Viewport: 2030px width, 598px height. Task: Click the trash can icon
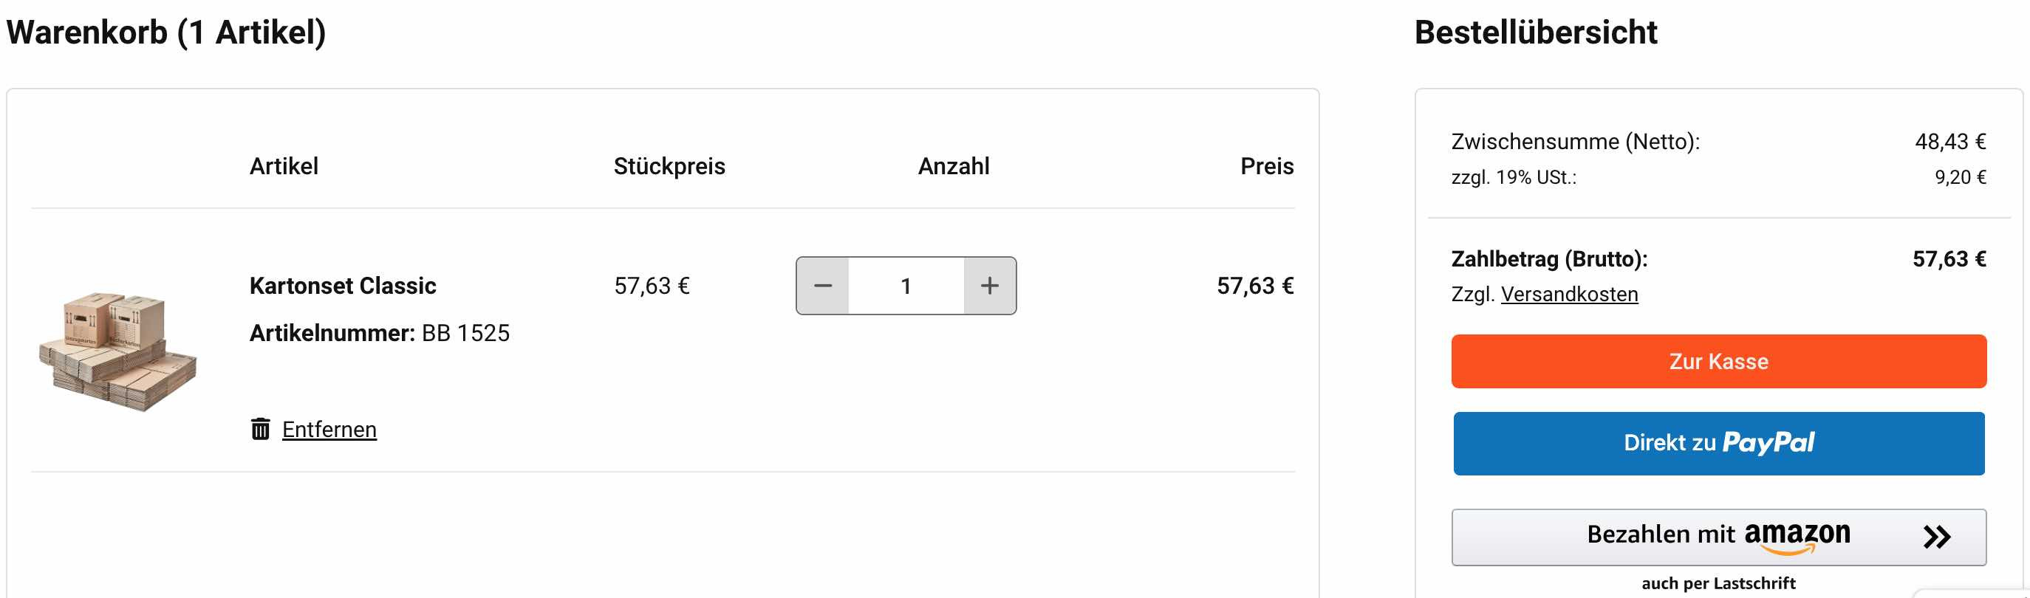(x=260, y=429)
